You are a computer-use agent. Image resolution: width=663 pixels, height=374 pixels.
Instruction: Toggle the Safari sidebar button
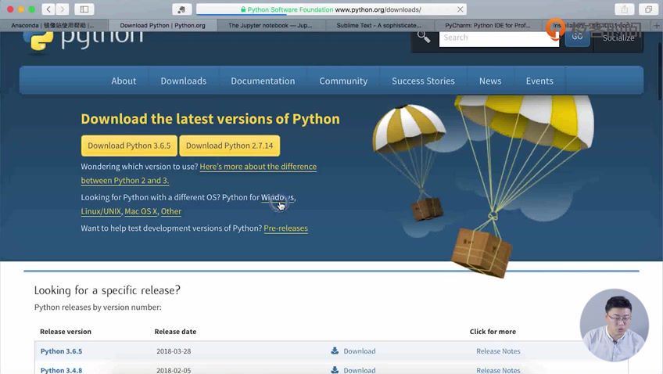[84, 9]
